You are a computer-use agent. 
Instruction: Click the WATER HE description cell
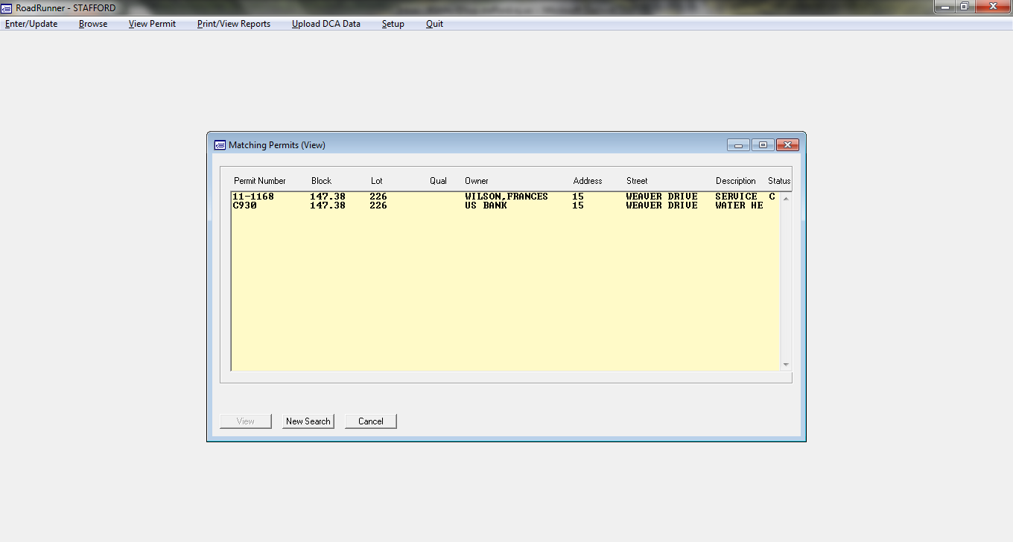(739, 205)
